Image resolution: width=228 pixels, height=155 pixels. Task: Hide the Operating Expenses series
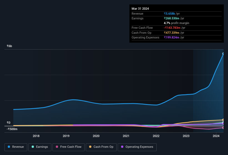pyautogui.click(x=137, y=147)
